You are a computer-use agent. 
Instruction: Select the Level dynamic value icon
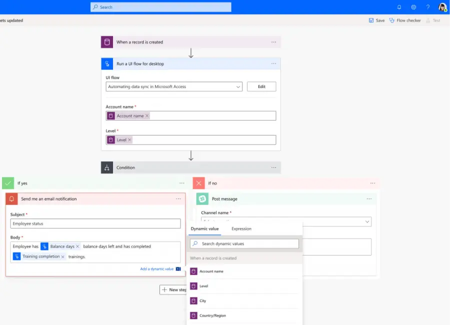(x=193, y=286)
